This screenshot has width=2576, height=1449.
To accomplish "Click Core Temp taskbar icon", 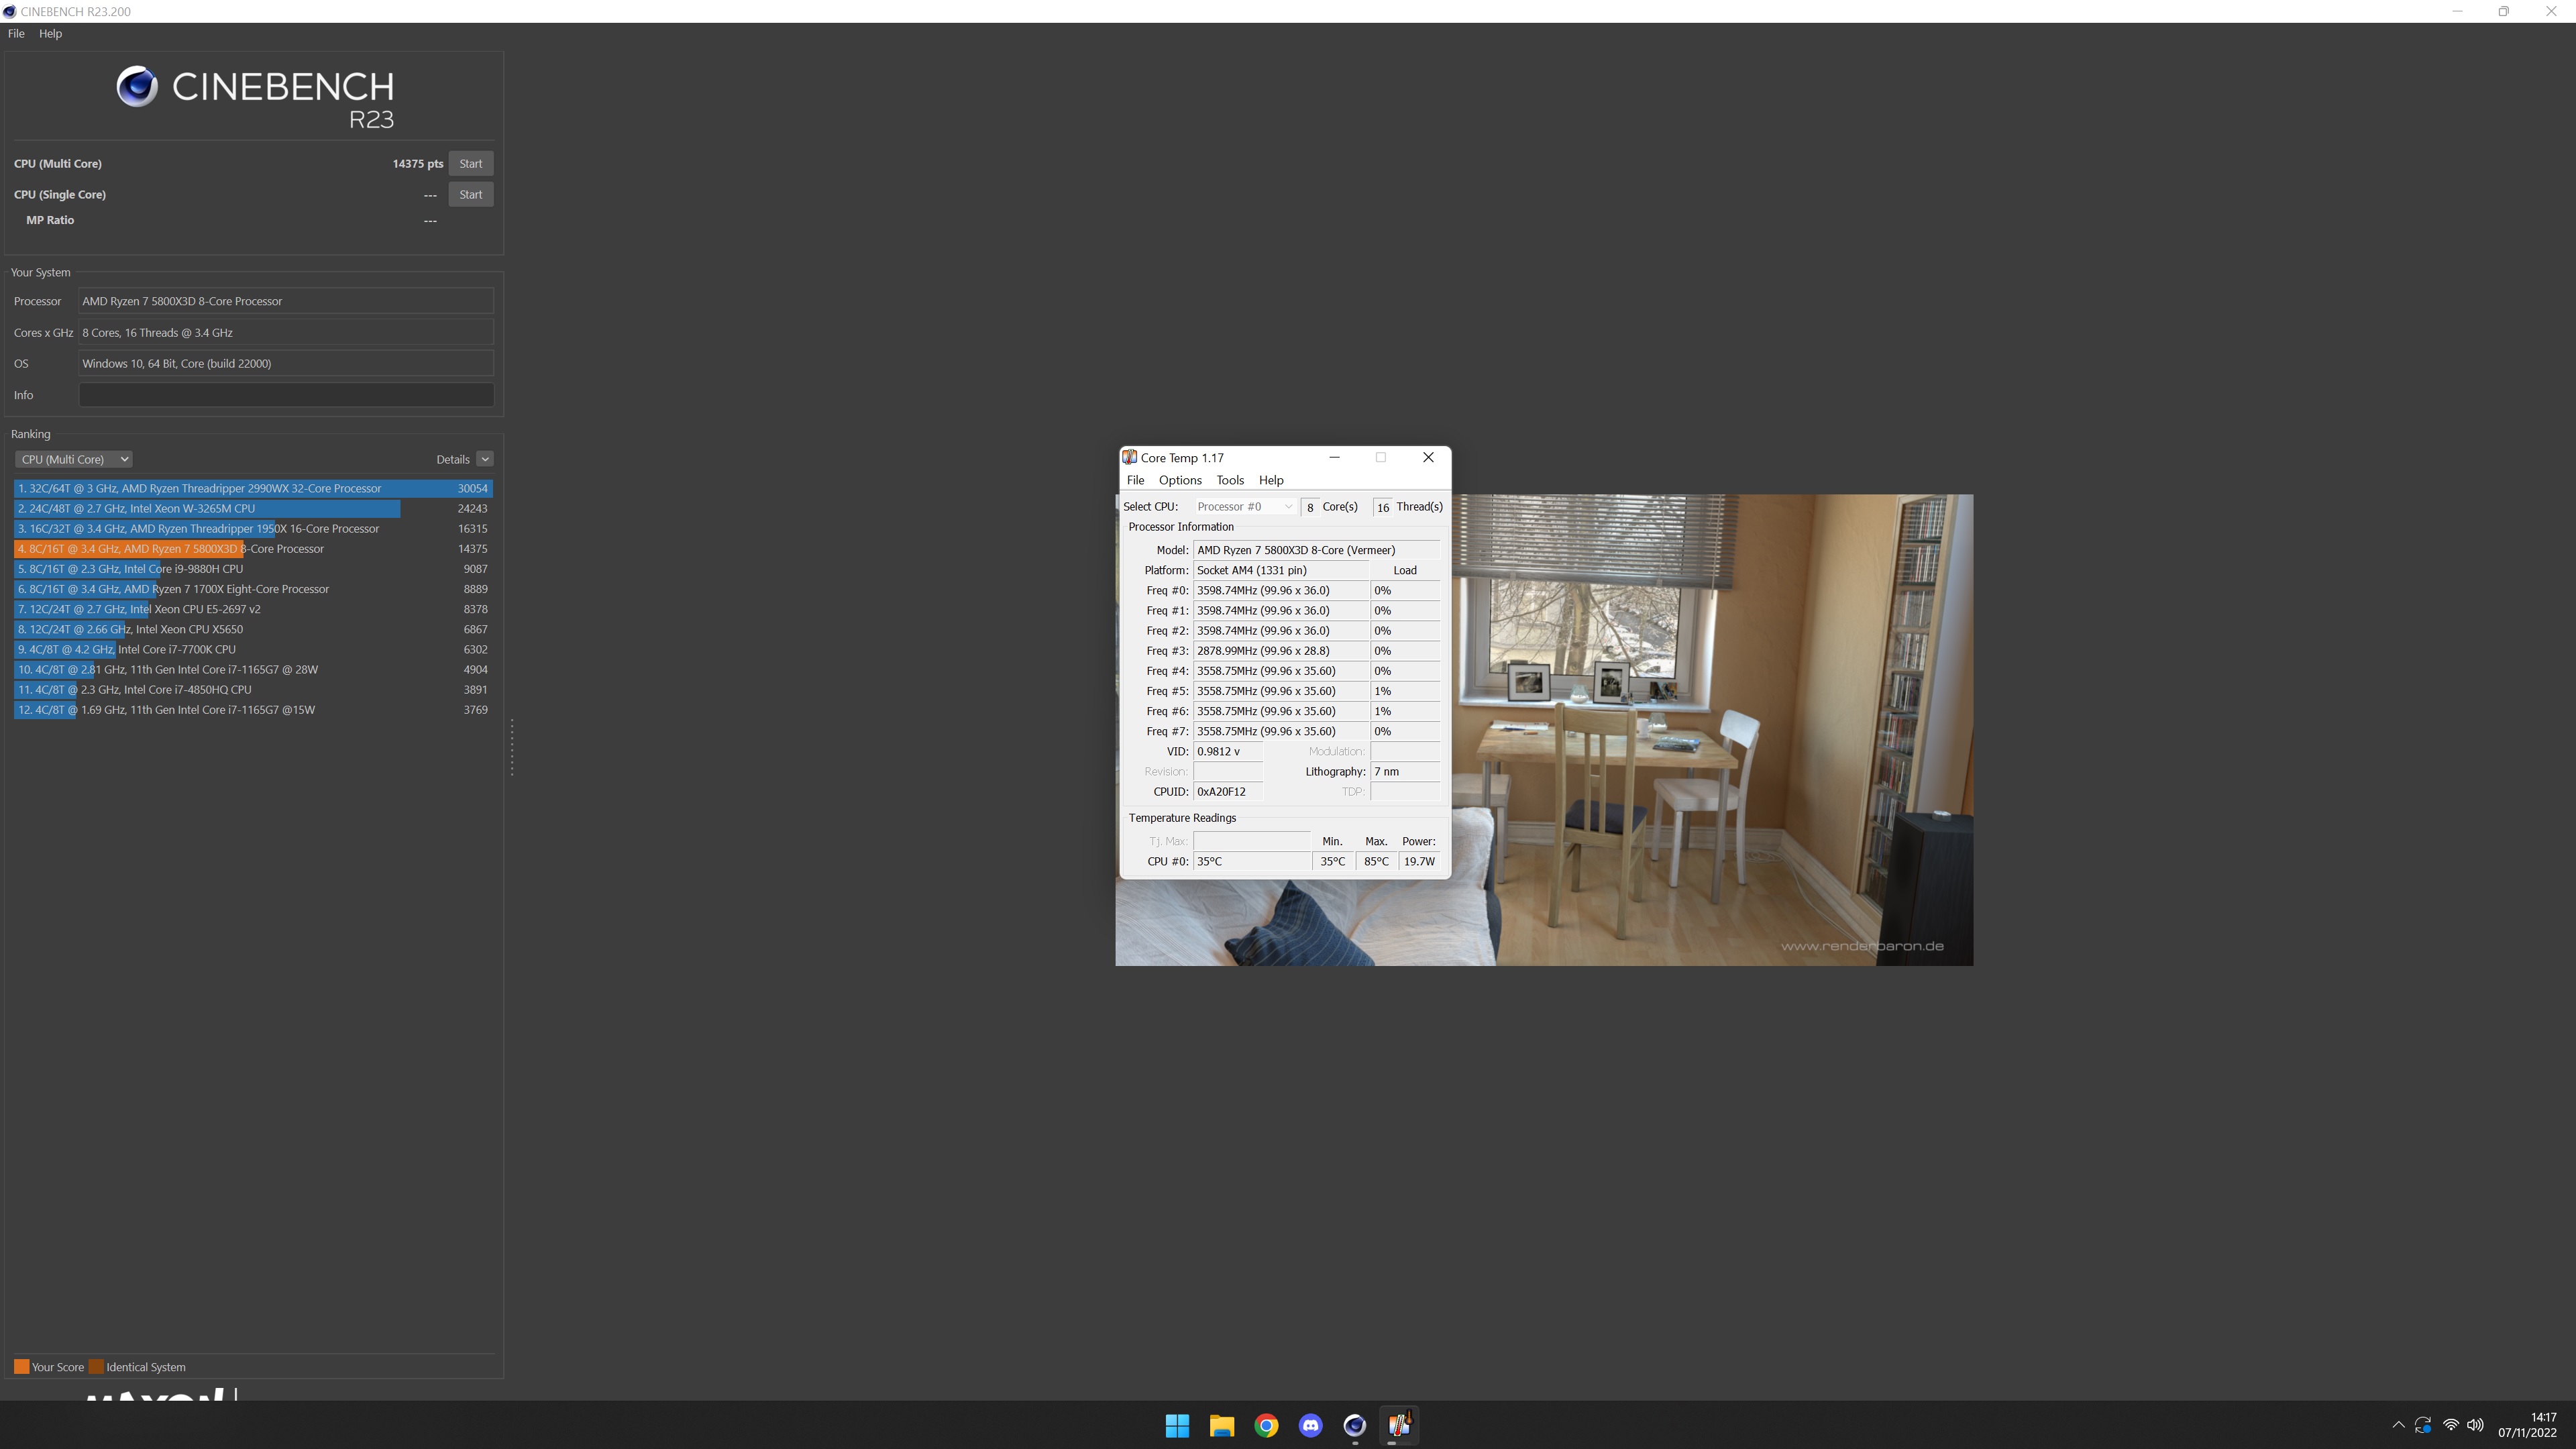I will 1398,1425.
